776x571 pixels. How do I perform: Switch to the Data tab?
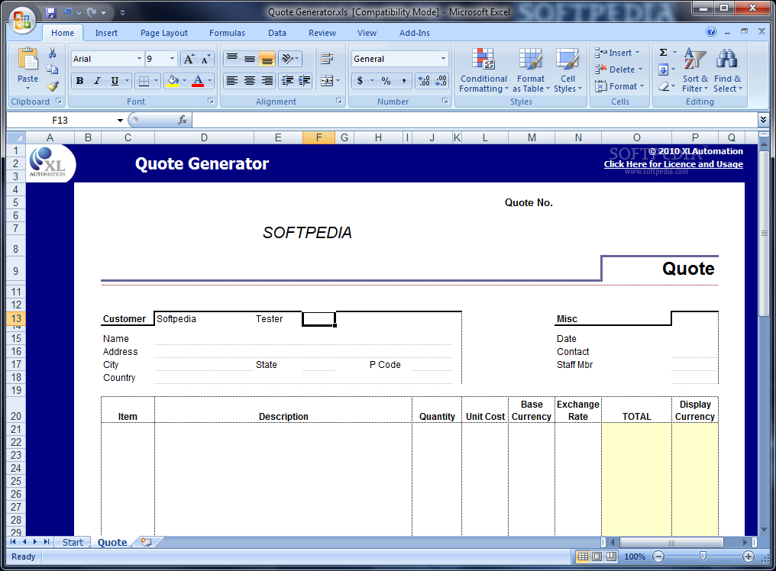277,33
